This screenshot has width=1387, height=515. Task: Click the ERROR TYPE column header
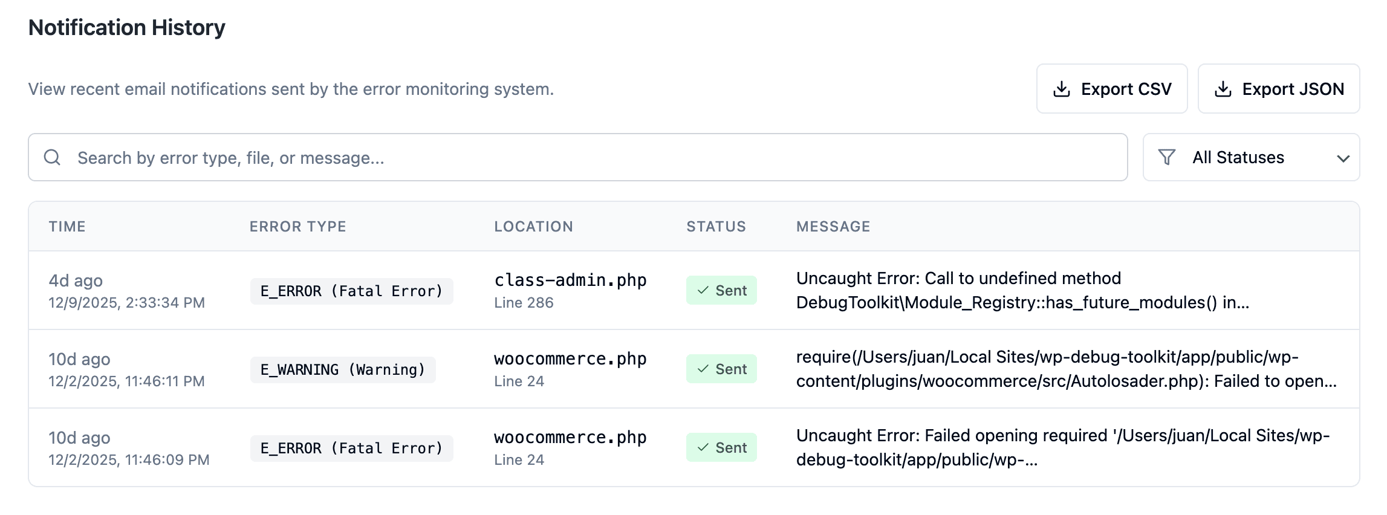tap(297, 227)
